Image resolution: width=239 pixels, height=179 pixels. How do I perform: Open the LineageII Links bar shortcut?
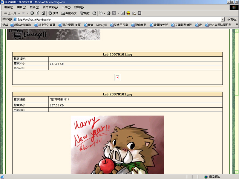click(x=102, y=25)
